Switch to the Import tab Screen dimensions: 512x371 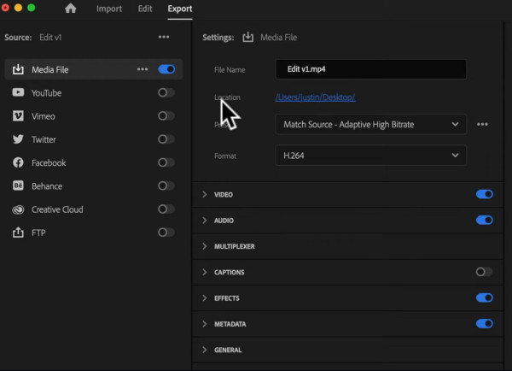(x=108, y=9)
